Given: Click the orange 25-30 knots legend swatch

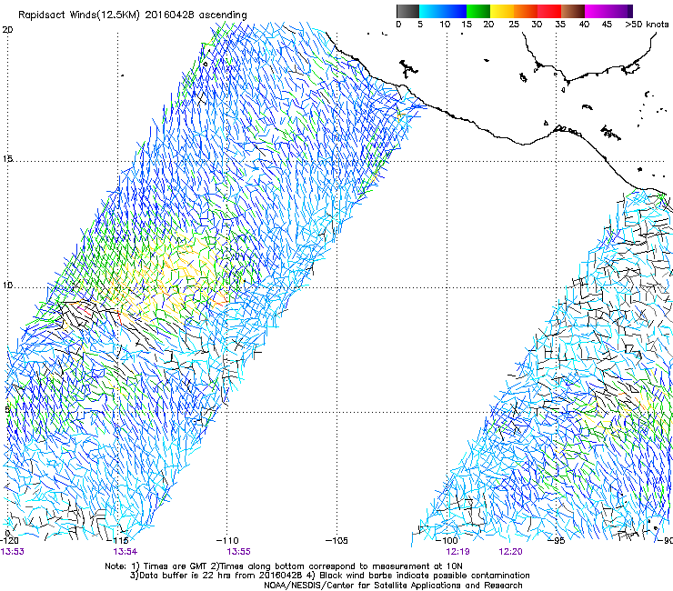Looking at the screenshot, I should tap(526, 11).
